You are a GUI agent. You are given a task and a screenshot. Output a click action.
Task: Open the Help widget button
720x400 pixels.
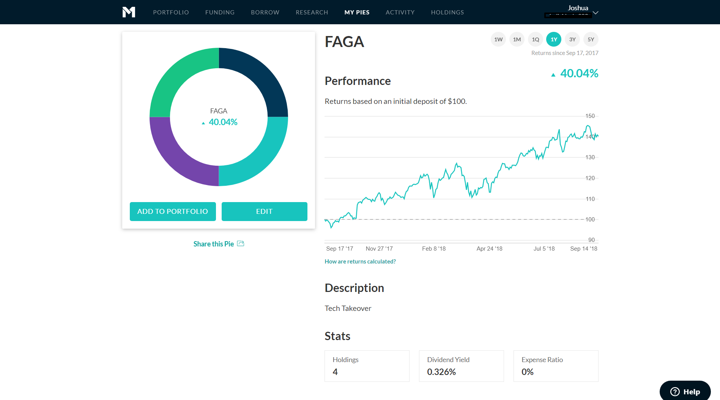point(685,391)
